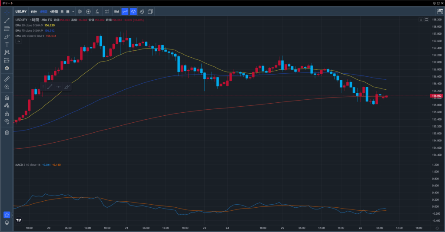Toggle magnet mode on the left toolbar
This screenshot has width=445, height=232.
(x=7, y=98)
